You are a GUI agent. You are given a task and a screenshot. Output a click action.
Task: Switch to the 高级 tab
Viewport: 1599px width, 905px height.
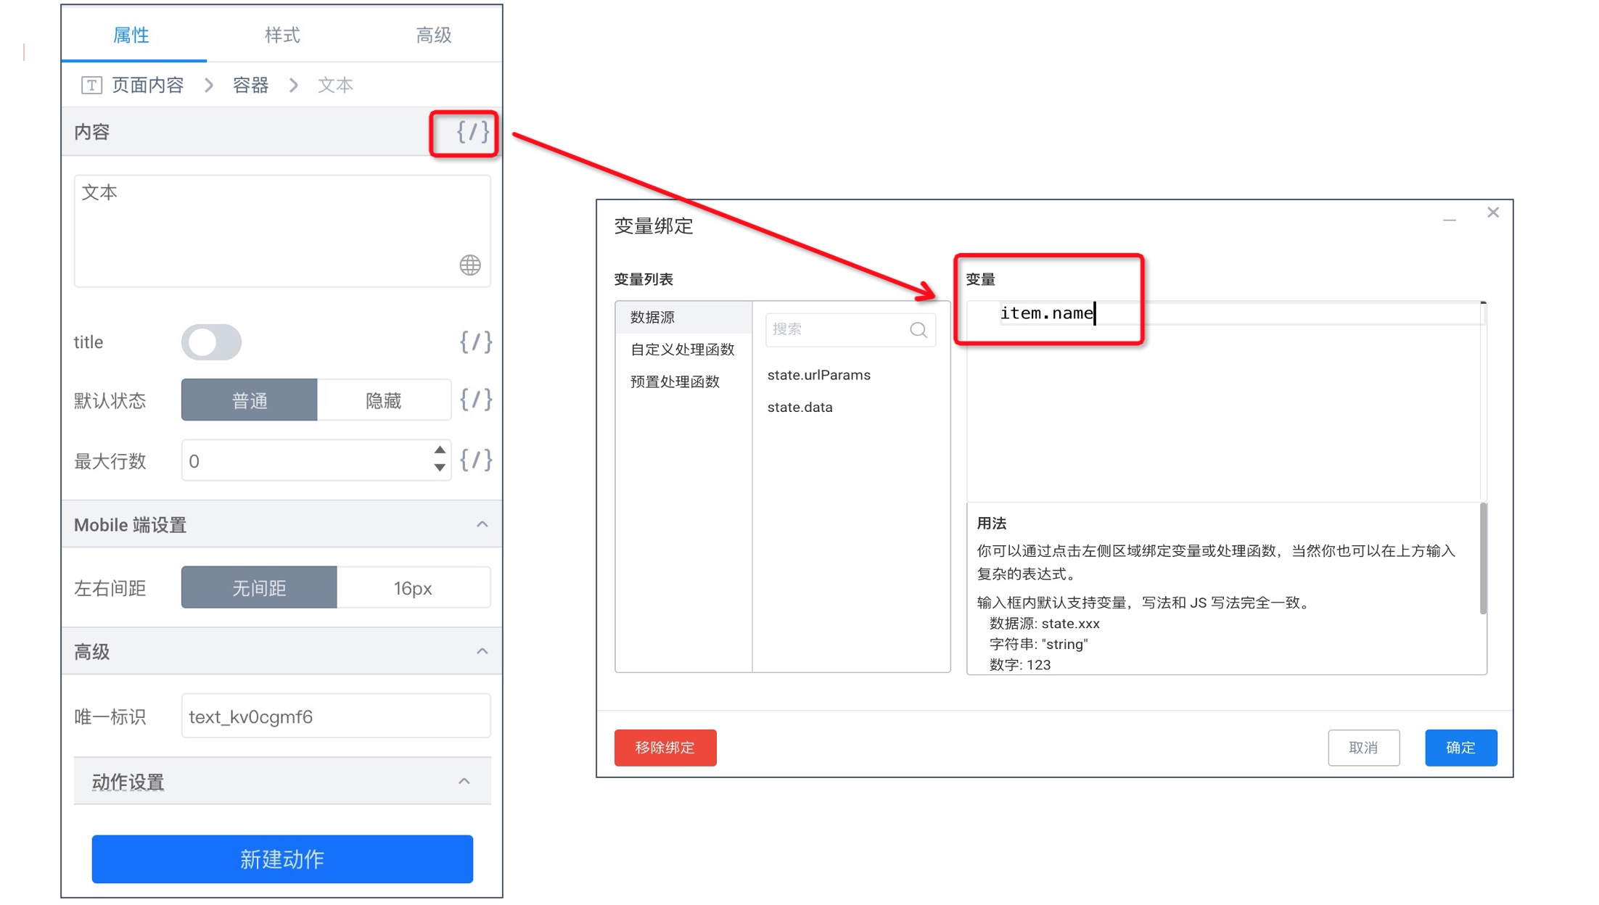click(x=433, y=35)
